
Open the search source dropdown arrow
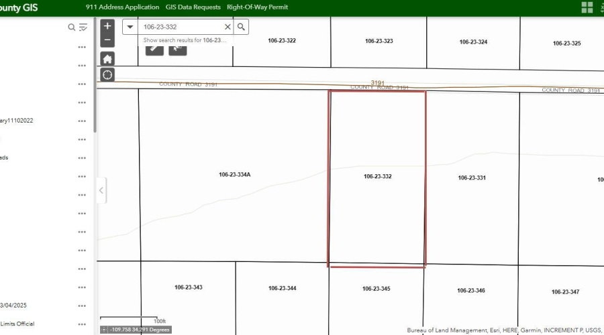tap(130, 27)
